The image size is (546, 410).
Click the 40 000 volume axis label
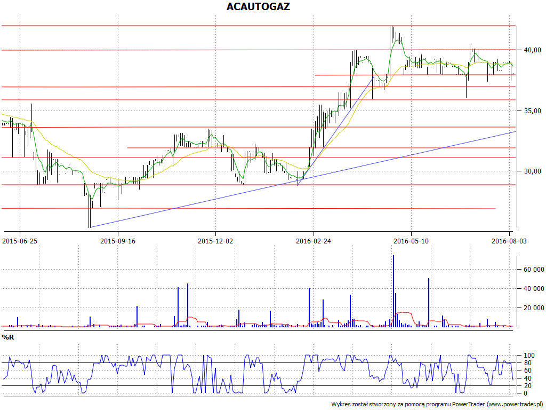click(x=533, y=289)
